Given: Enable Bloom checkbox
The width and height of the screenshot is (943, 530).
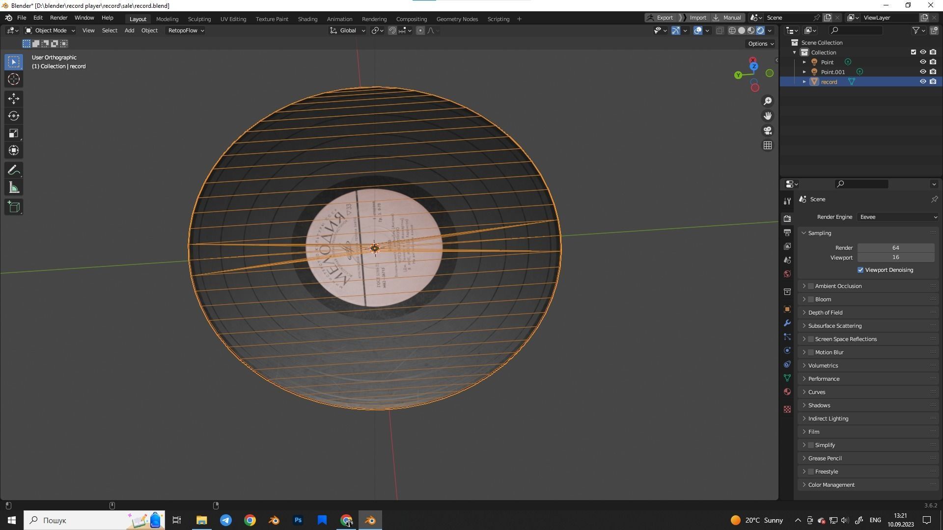Looking at the screenshot, I should point(811,299).
